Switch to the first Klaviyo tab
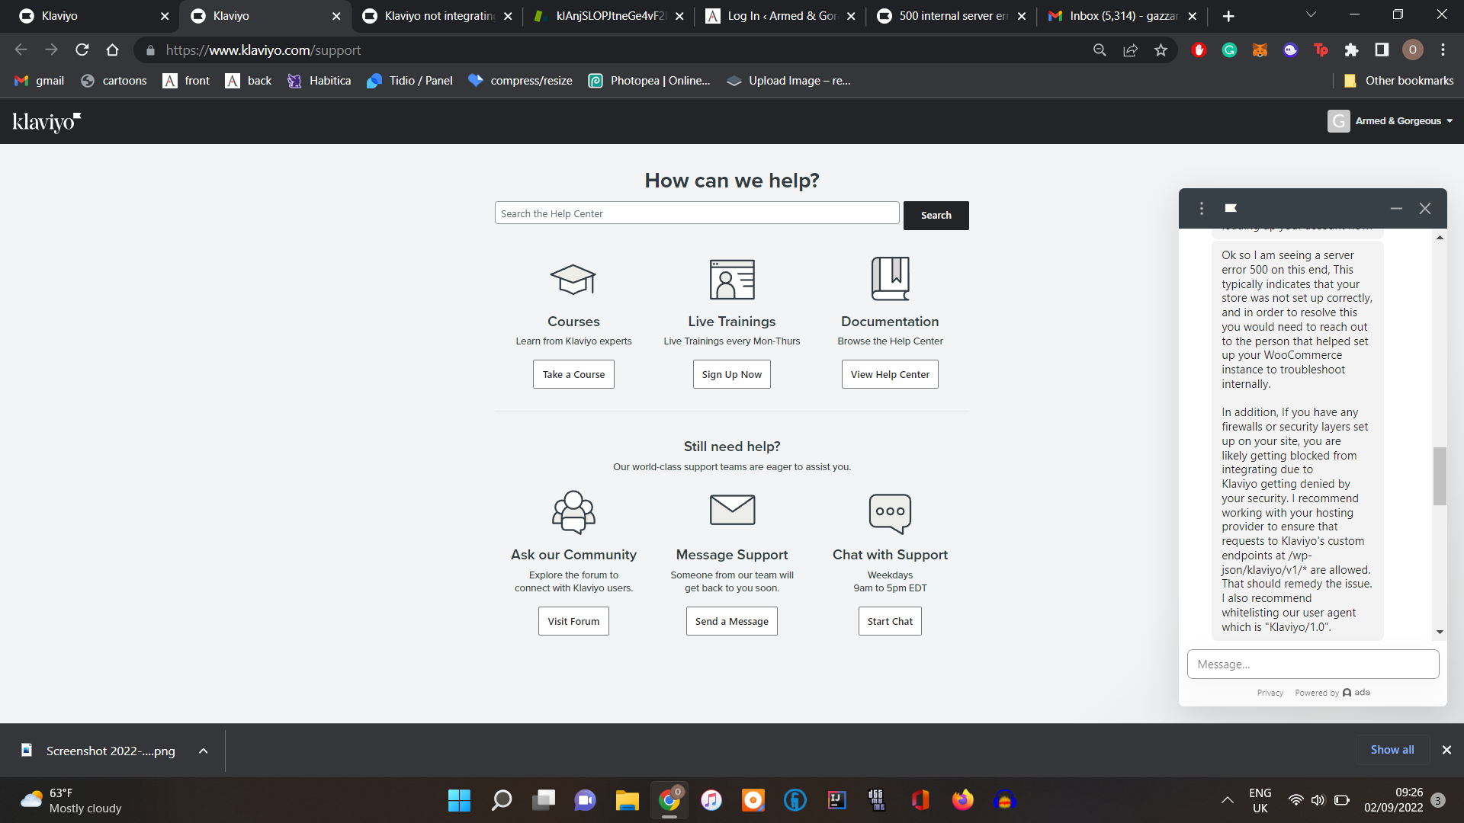 (88, 16)
